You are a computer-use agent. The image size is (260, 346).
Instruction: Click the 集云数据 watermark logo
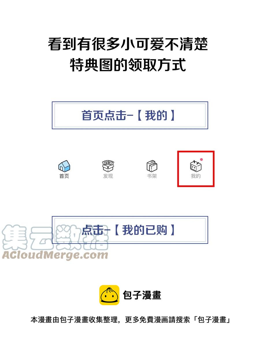click(55, 237)
